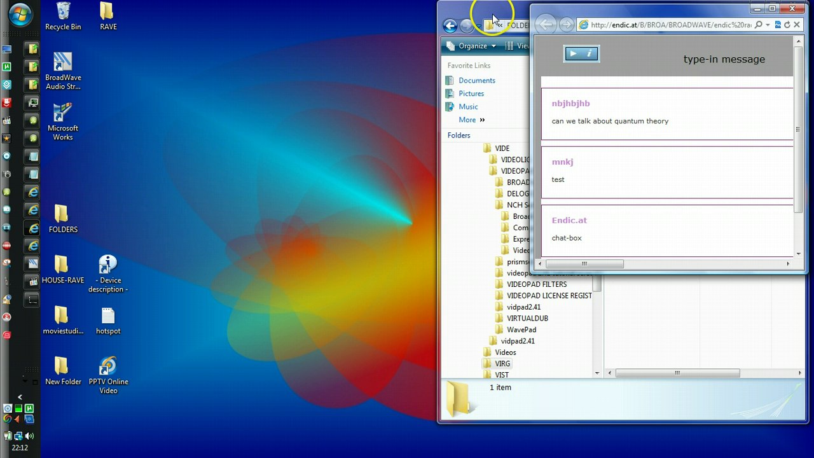Screen dimensions: 814x458
Task: Click the Windows Start orb
Action: pos(20,14)
